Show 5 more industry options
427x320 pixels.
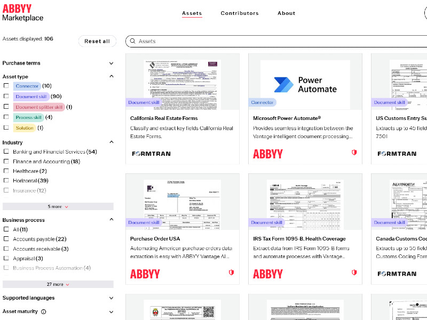[58, 206]
